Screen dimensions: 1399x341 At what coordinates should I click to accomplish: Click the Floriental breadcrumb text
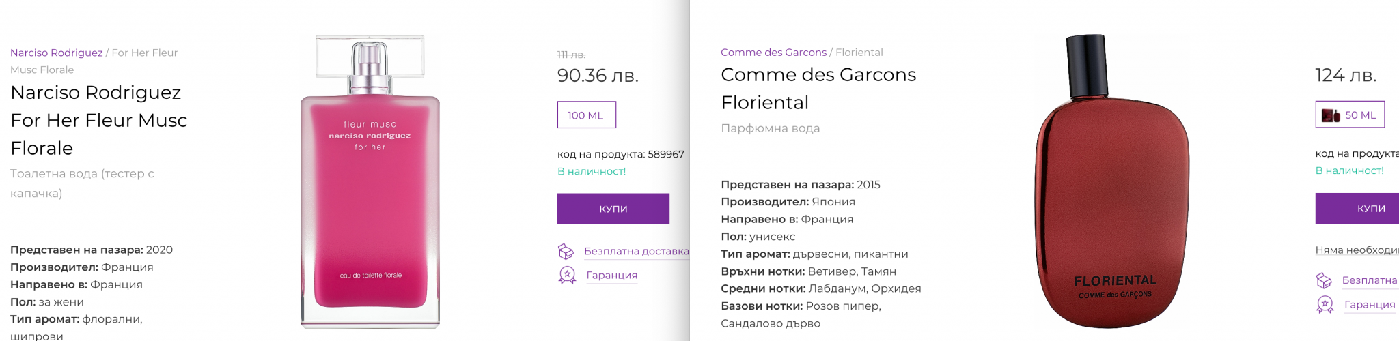[x=859, y=53]
